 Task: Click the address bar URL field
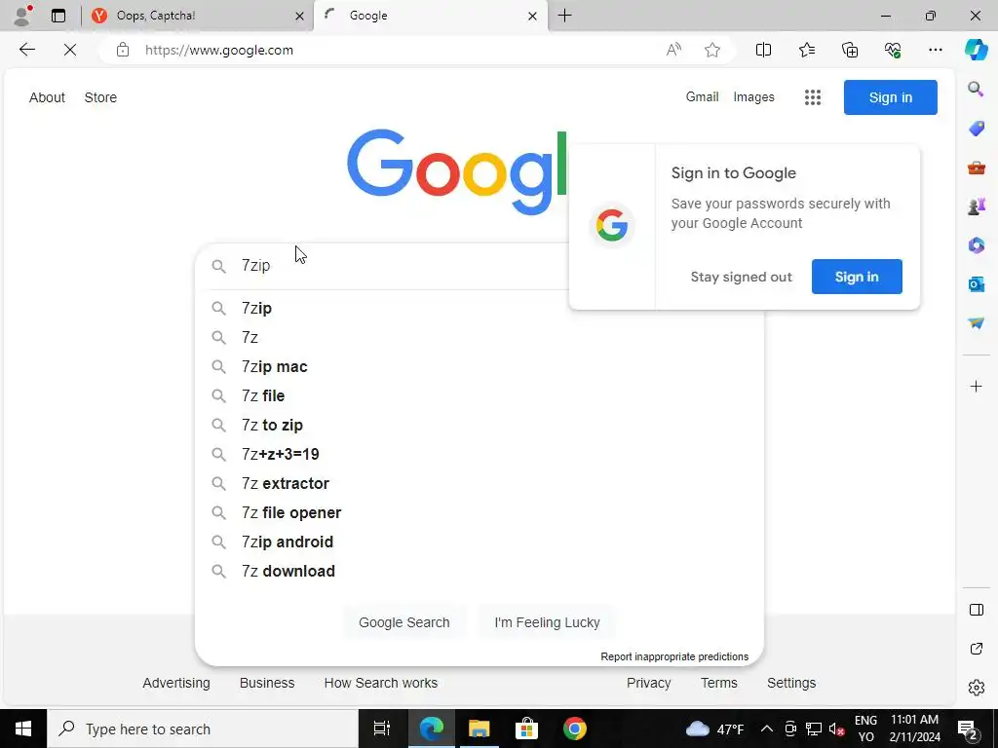coord(395,51)
